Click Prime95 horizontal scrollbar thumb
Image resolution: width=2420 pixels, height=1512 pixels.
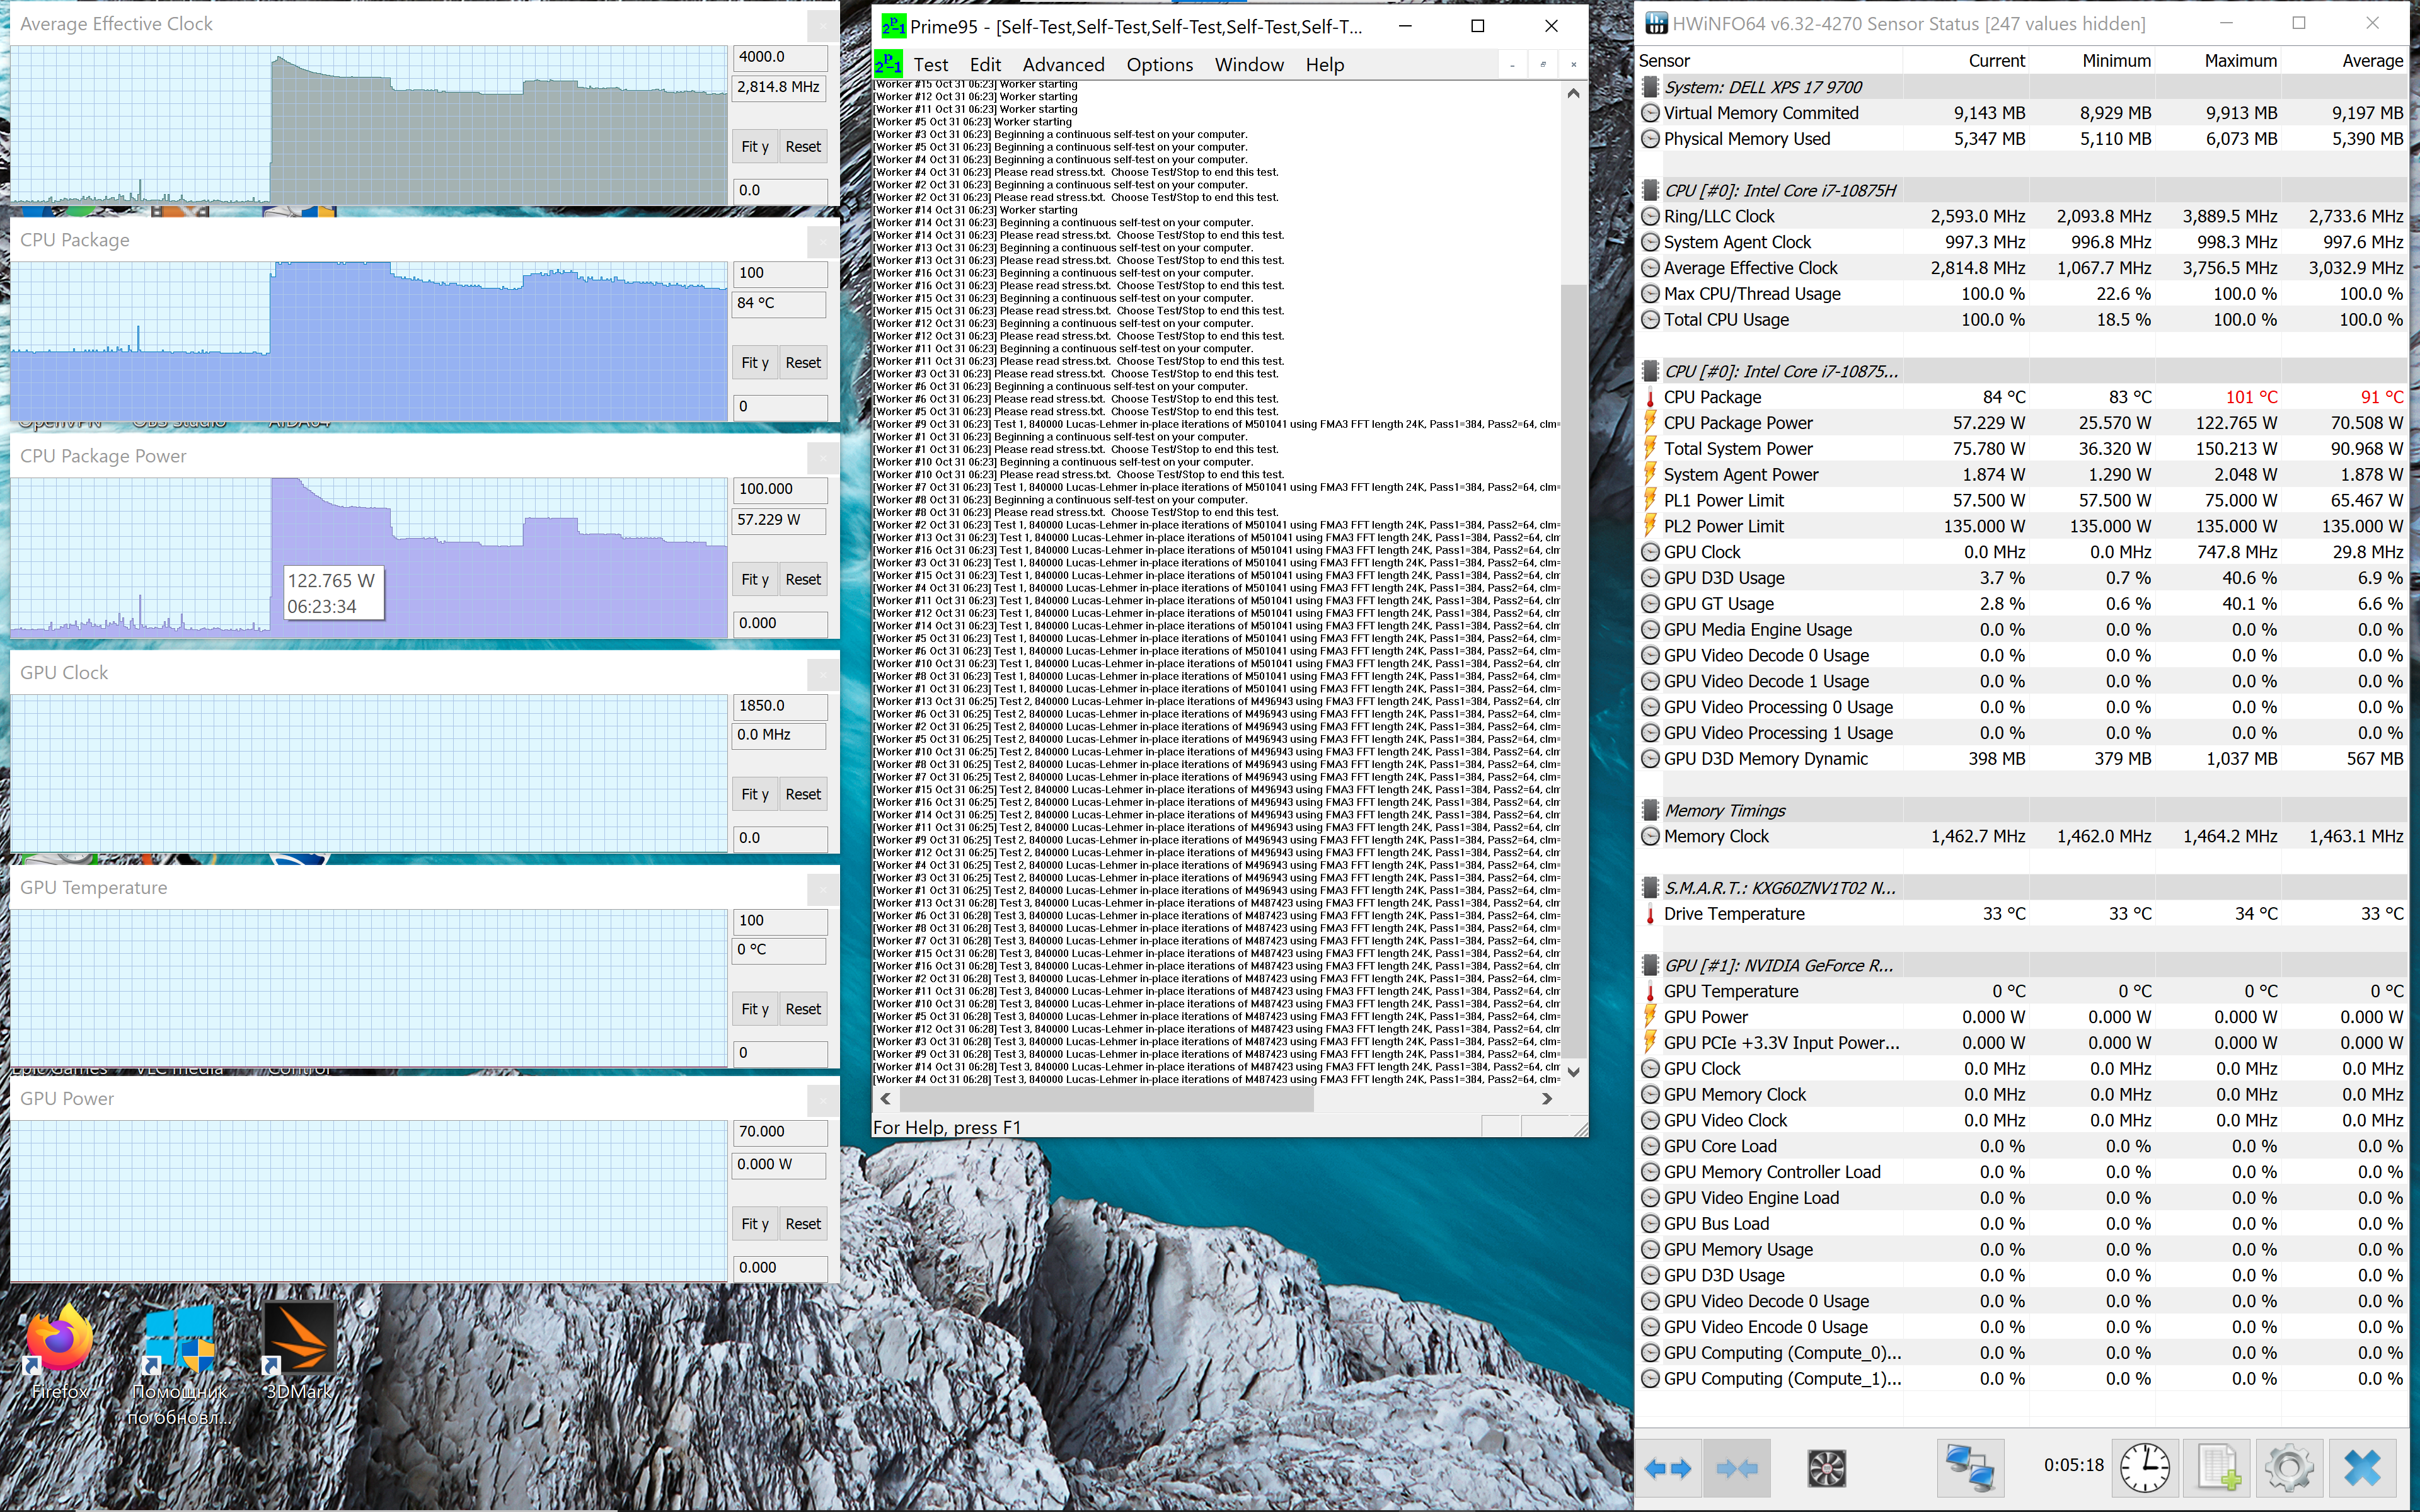tap(1106, 1098)
